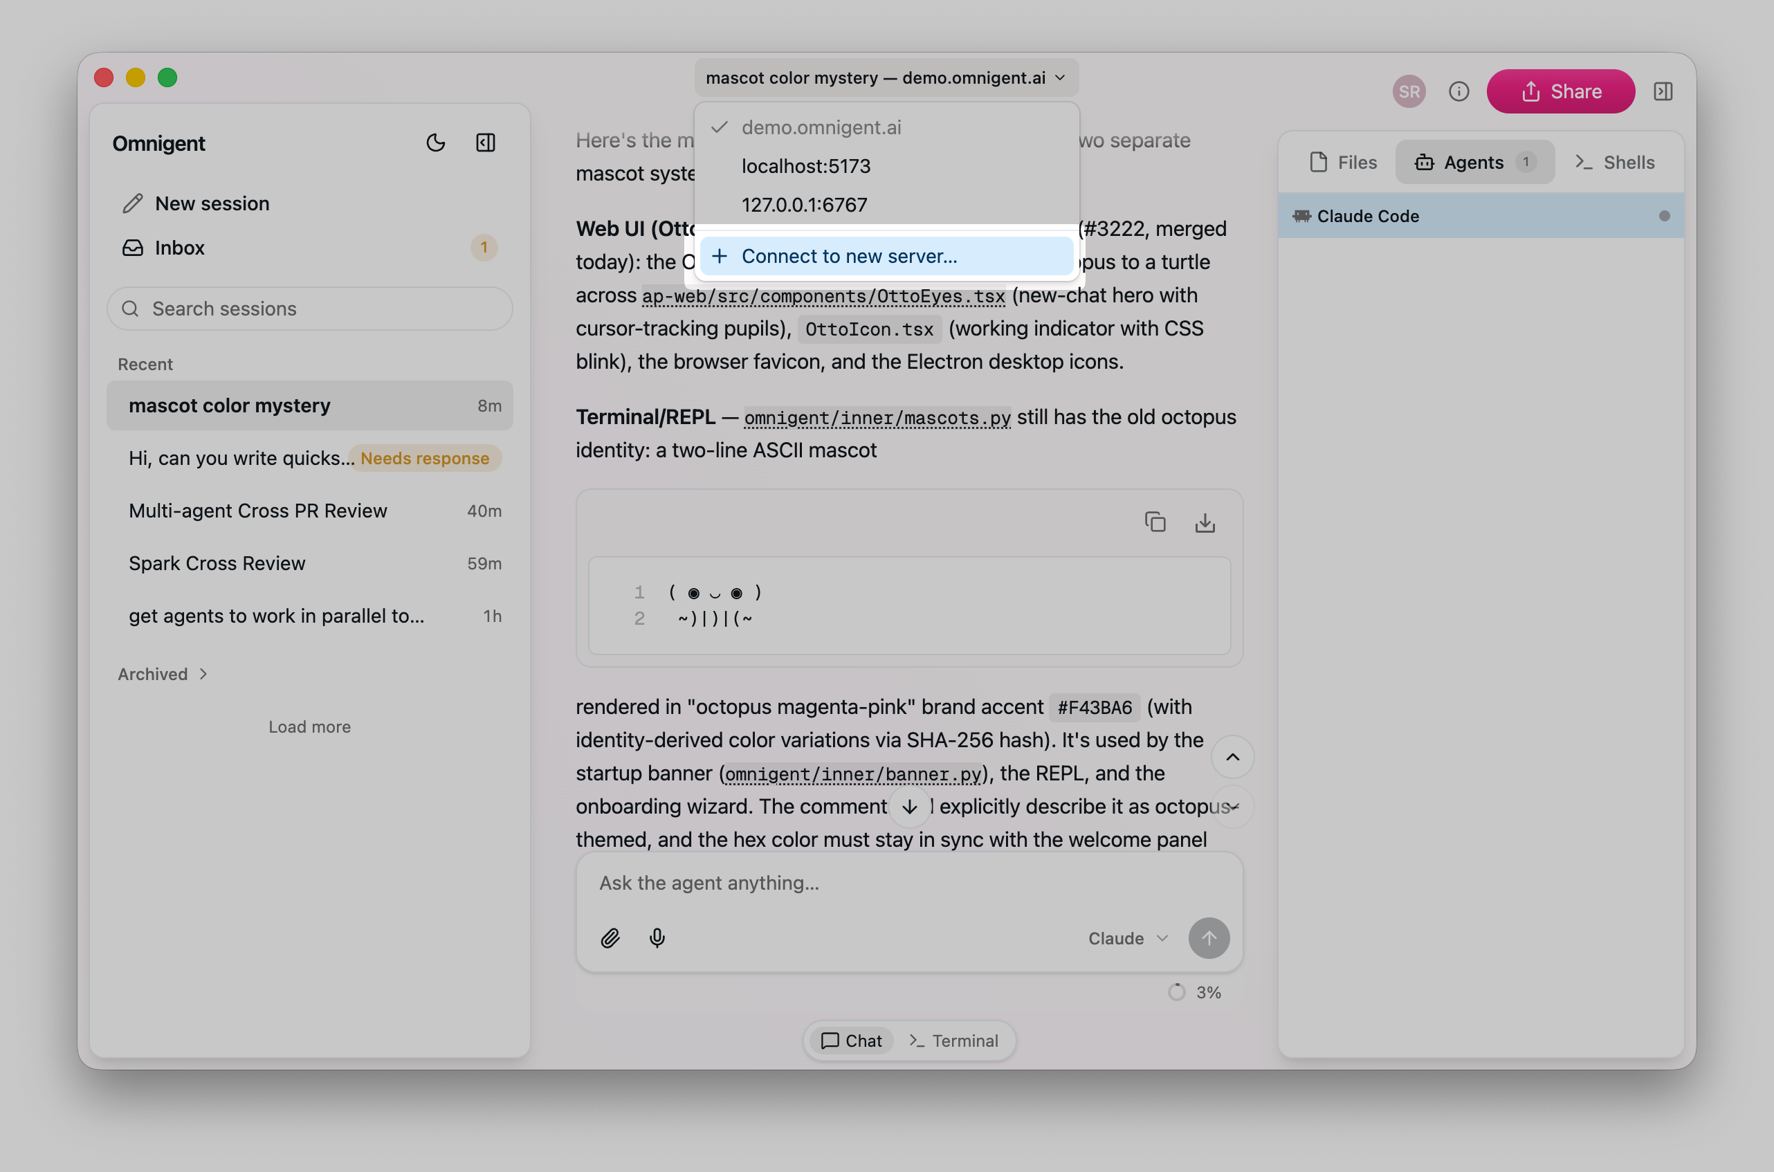
Task: Click the Share button
Action: click(x=1560, y=91)
